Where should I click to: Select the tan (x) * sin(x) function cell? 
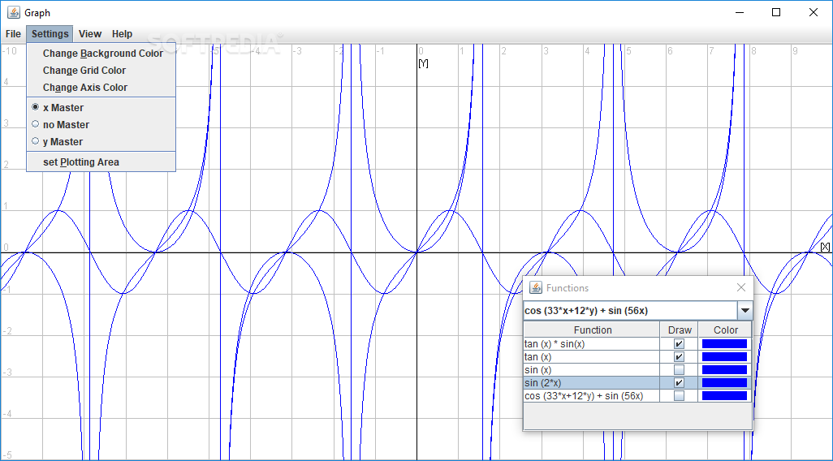(591, 344)
